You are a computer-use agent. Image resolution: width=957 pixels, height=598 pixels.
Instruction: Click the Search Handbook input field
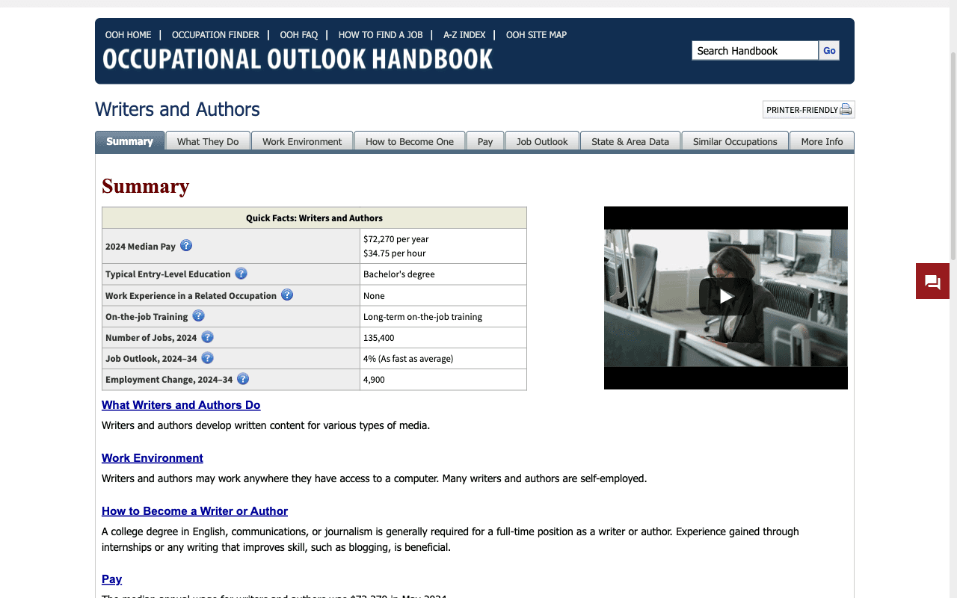(755, 50)
